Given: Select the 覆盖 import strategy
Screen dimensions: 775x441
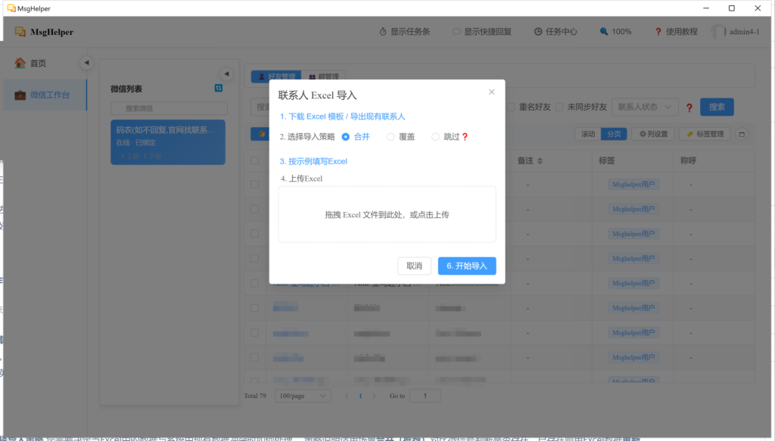Looking at the screenshot, I should tap(391, 137).
